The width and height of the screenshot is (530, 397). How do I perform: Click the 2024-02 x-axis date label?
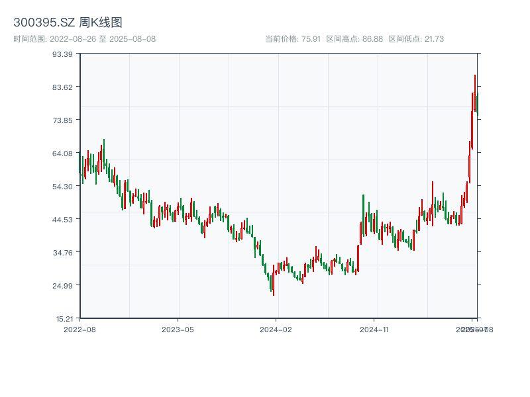point(276,329)
